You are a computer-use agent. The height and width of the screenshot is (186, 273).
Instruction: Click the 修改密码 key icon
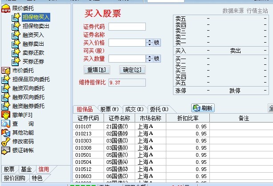click(x=5, y=142)
